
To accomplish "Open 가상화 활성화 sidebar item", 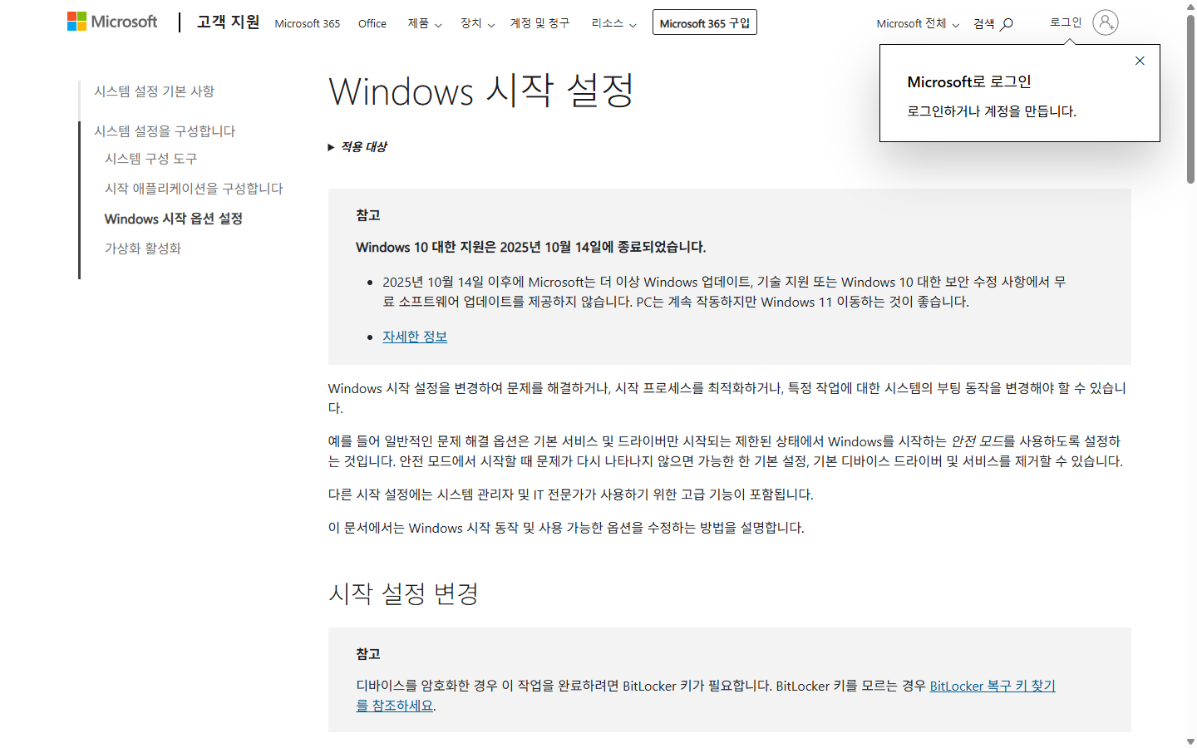I will coord(143,249).
